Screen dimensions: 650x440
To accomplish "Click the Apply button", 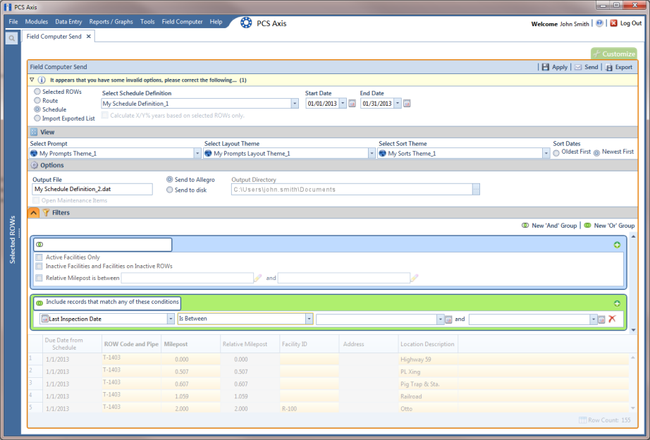I will (555, 67).
